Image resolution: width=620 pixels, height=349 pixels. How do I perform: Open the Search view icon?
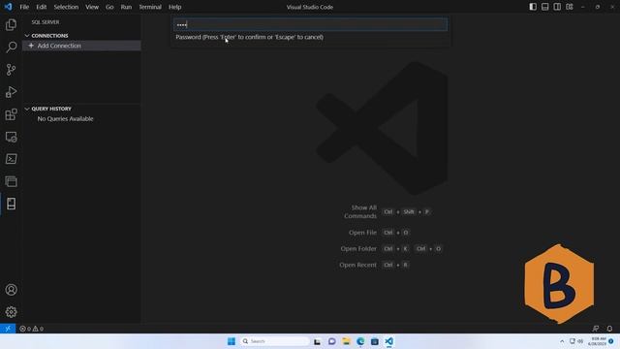pyautogui.click(x=11, y=48)
